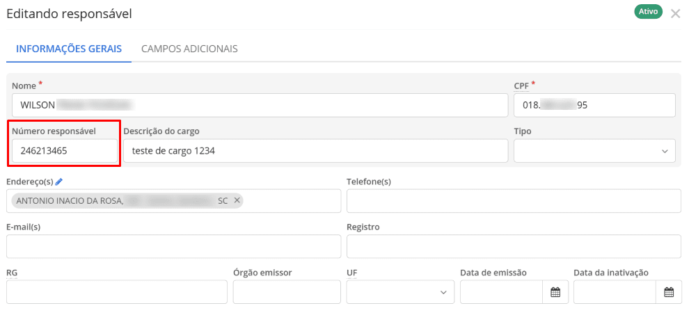The height and width of the screenshot is (315, 689).
Task: Close the Editando responsável dialog
Action: click(x=675, y=13)
